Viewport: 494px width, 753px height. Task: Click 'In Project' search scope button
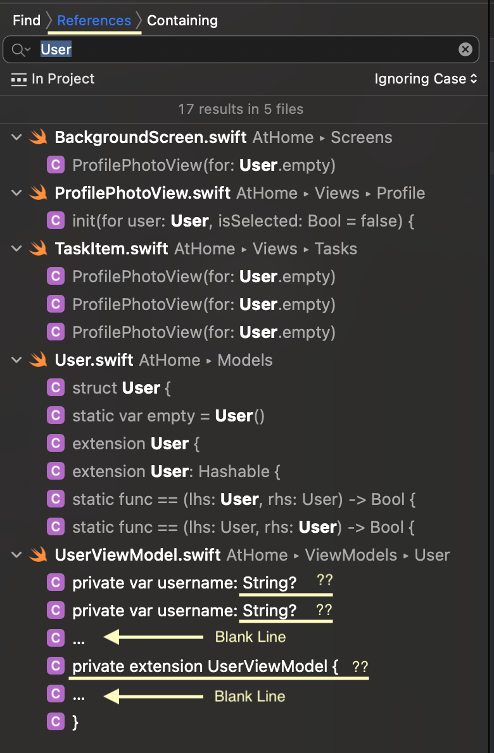(63, 79)
